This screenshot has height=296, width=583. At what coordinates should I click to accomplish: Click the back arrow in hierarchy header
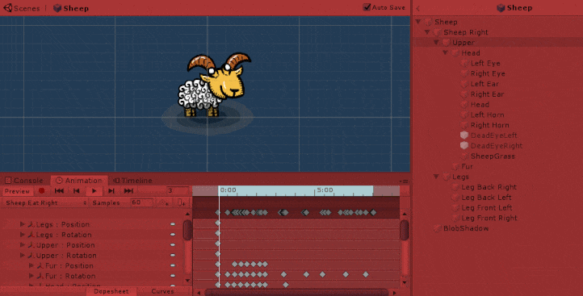pos(418,8)
